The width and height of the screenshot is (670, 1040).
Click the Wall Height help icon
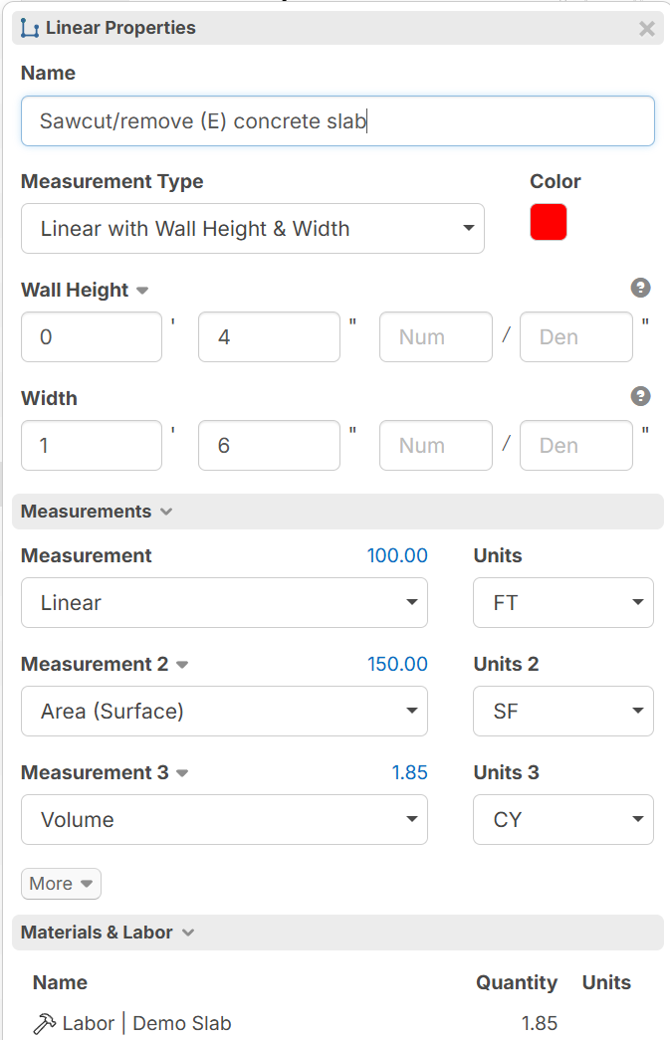[x=640, y=288]
